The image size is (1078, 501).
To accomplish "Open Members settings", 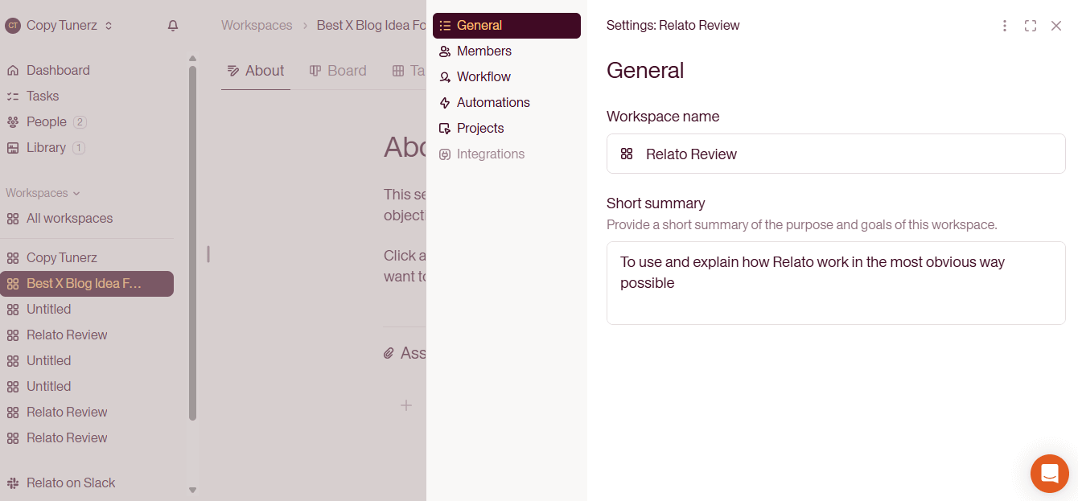I will pyautogui.click(x=507, y=51).
